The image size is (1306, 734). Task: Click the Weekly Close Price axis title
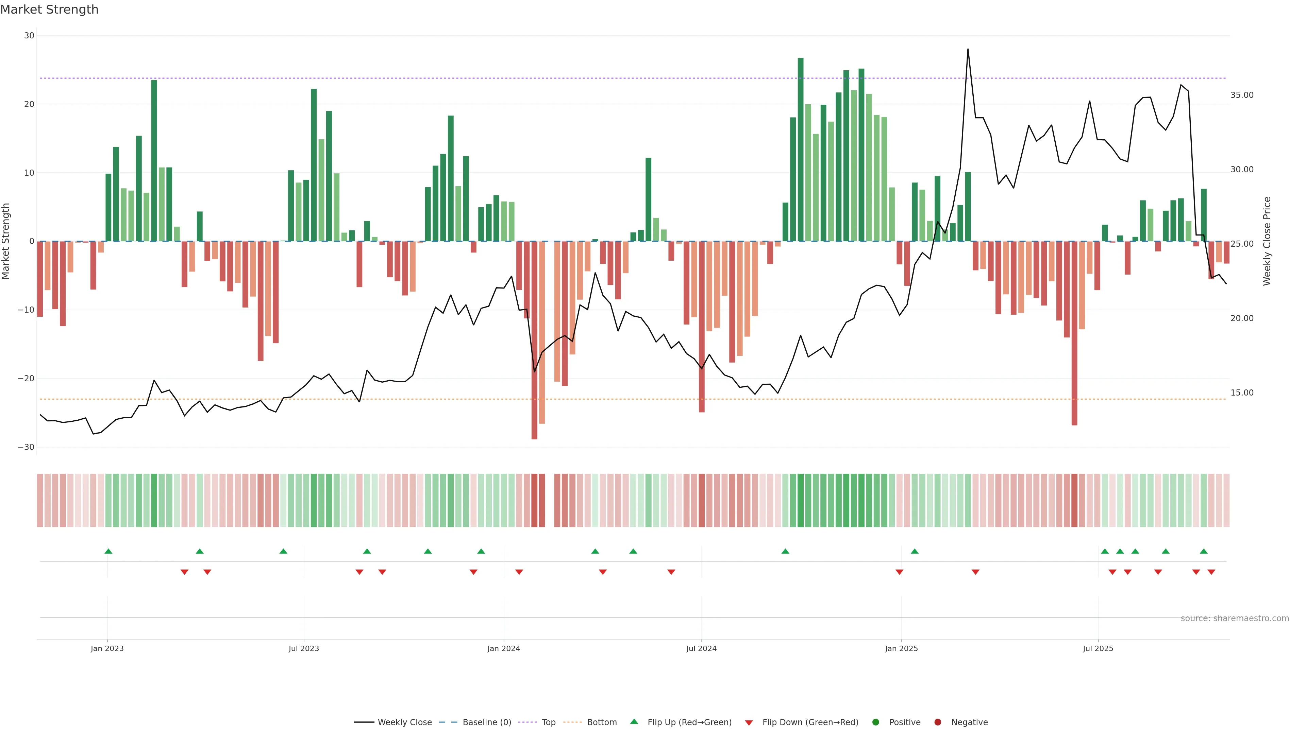[x=1267, y=241]
